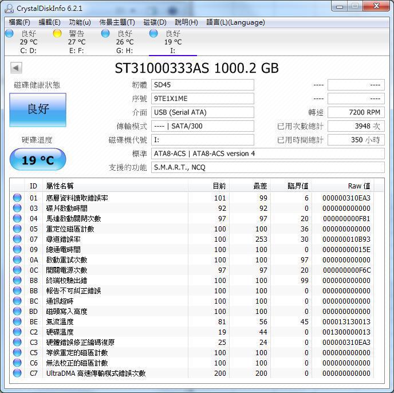Click the USB (Serial ATA) interface field
This screenshot has width=394, height=393.
pos(203,112)
